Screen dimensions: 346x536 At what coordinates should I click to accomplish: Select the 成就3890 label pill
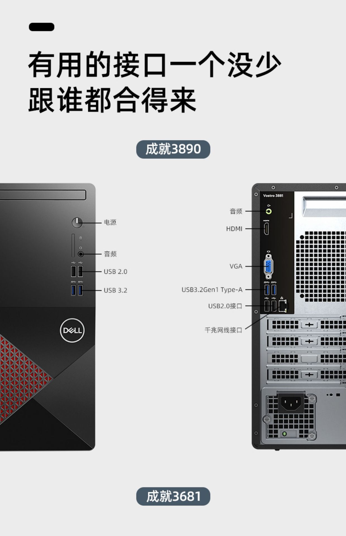[173, 149]
